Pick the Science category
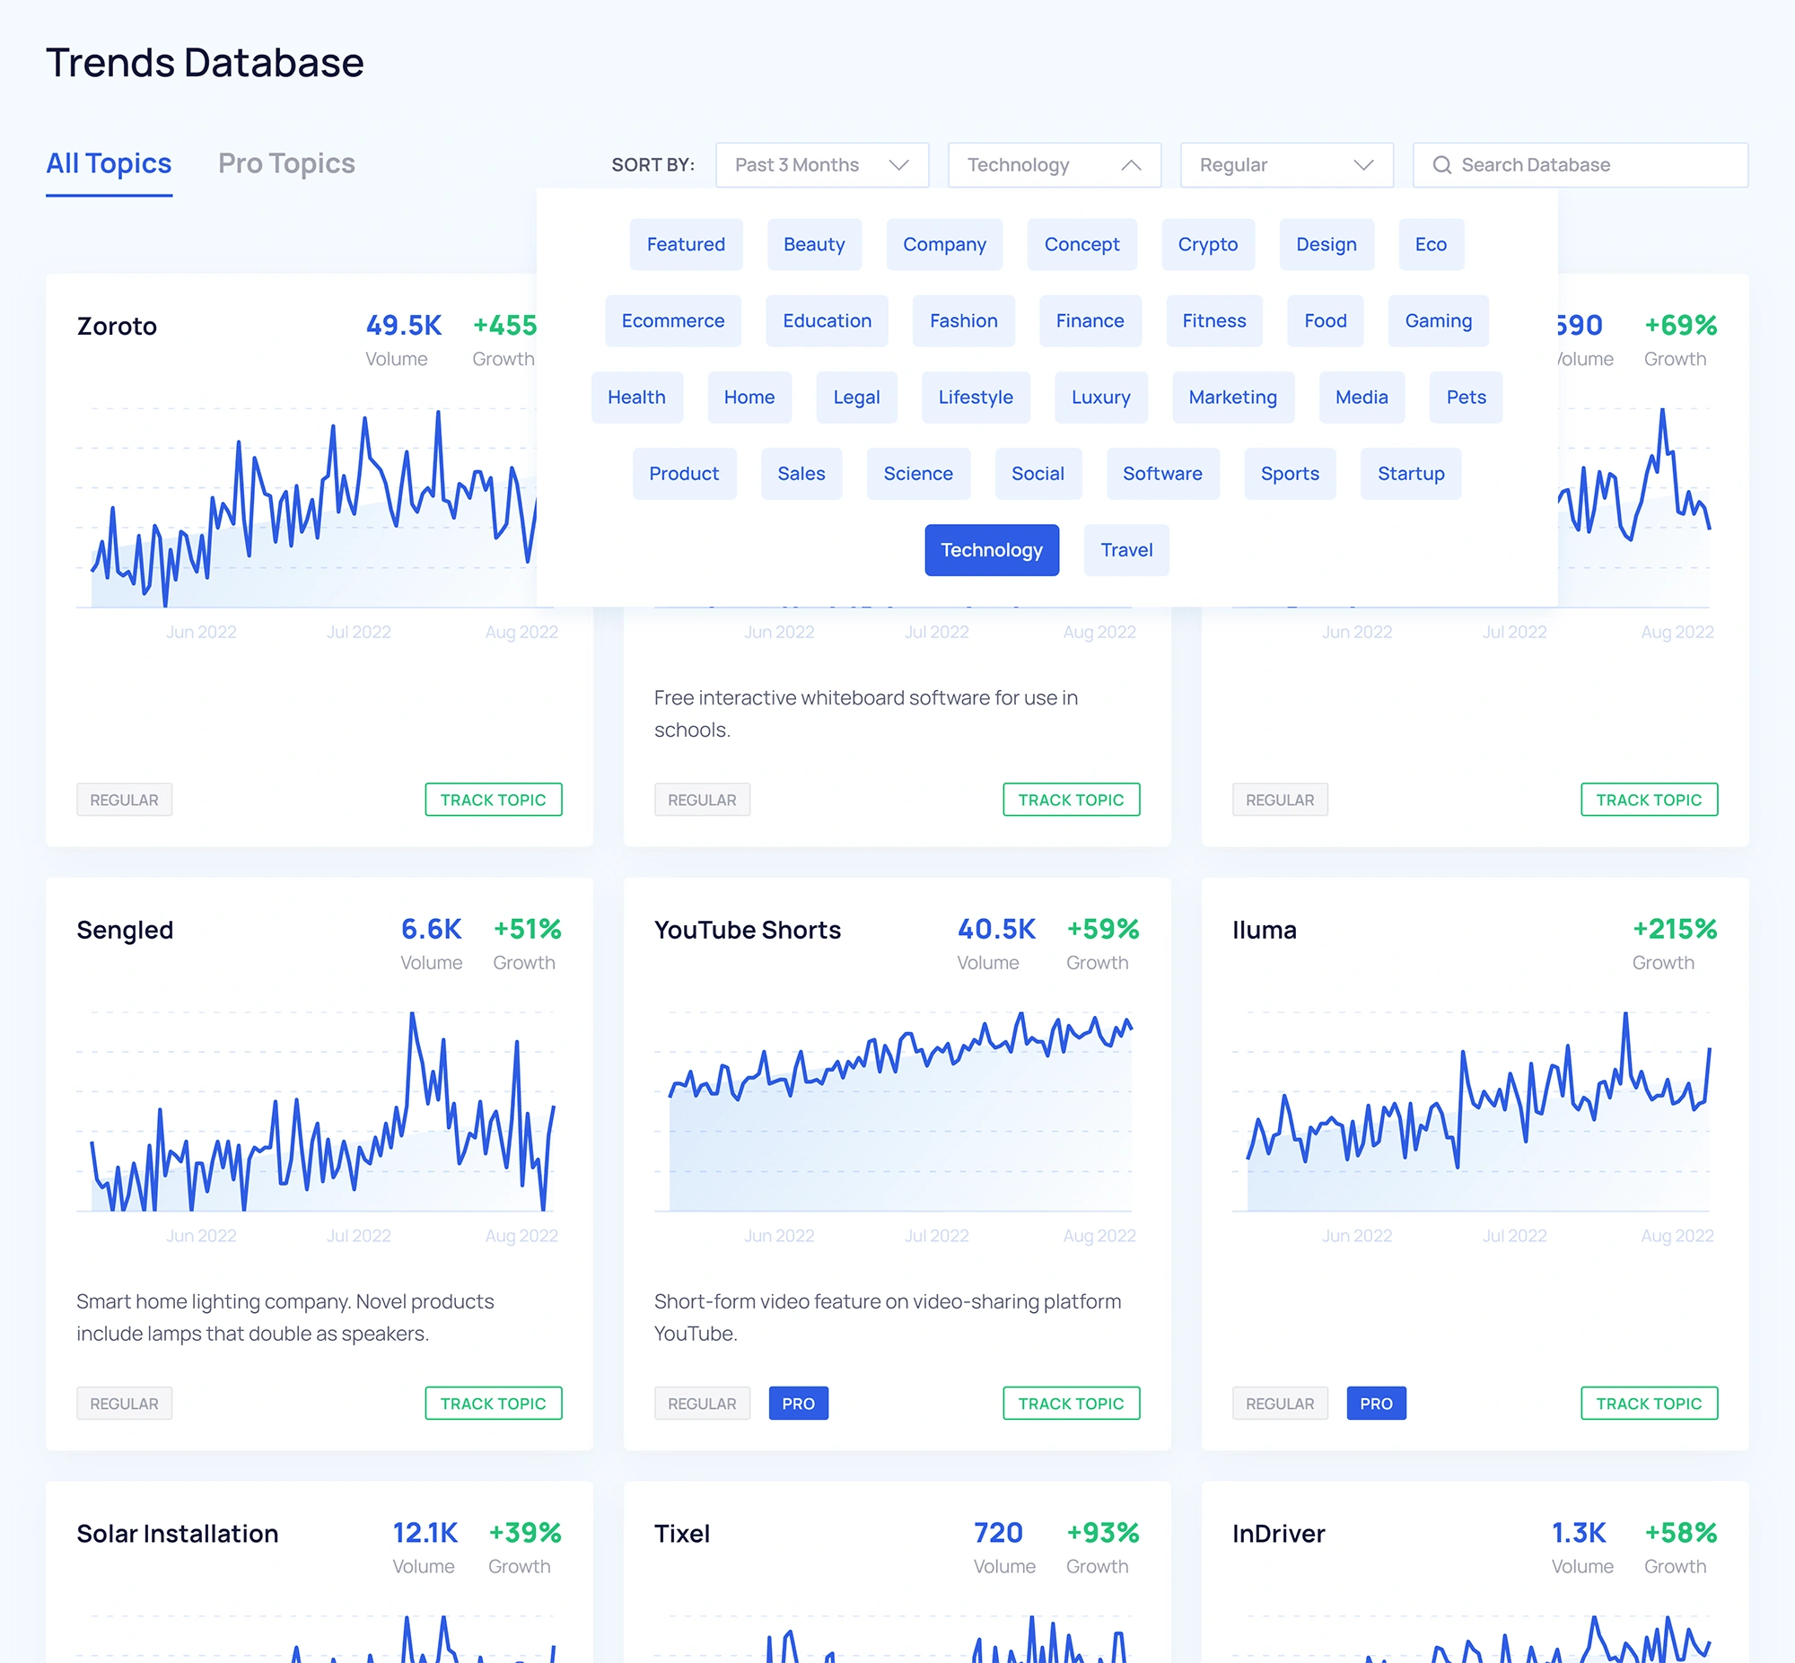 click(918, 474)
